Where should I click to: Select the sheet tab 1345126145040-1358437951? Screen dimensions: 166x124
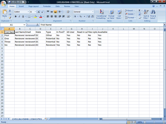tap(27, 119)
